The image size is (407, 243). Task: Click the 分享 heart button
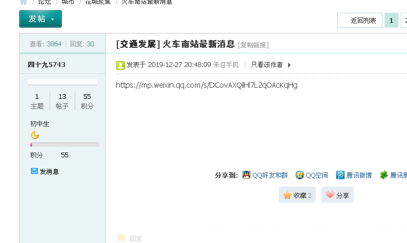pos(337,195)
